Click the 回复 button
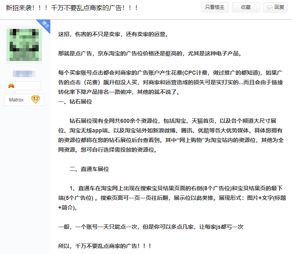 click(275, 7)
